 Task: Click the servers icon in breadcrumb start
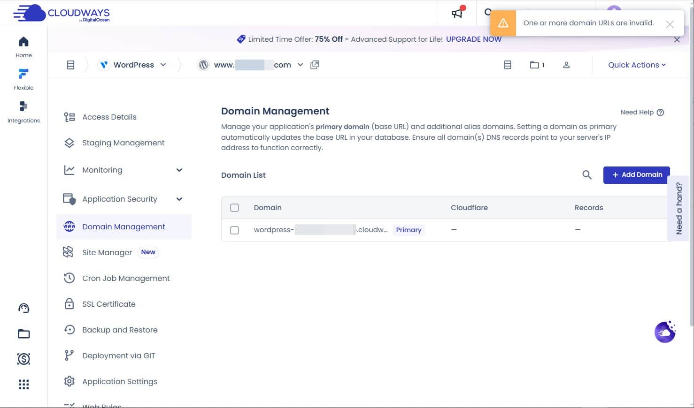click(70, 65)
